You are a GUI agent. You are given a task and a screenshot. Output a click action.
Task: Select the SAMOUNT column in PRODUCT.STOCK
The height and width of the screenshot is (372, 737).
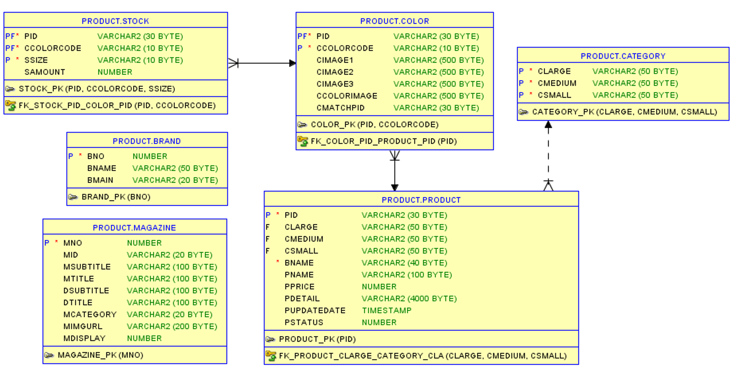coord(45,72)
